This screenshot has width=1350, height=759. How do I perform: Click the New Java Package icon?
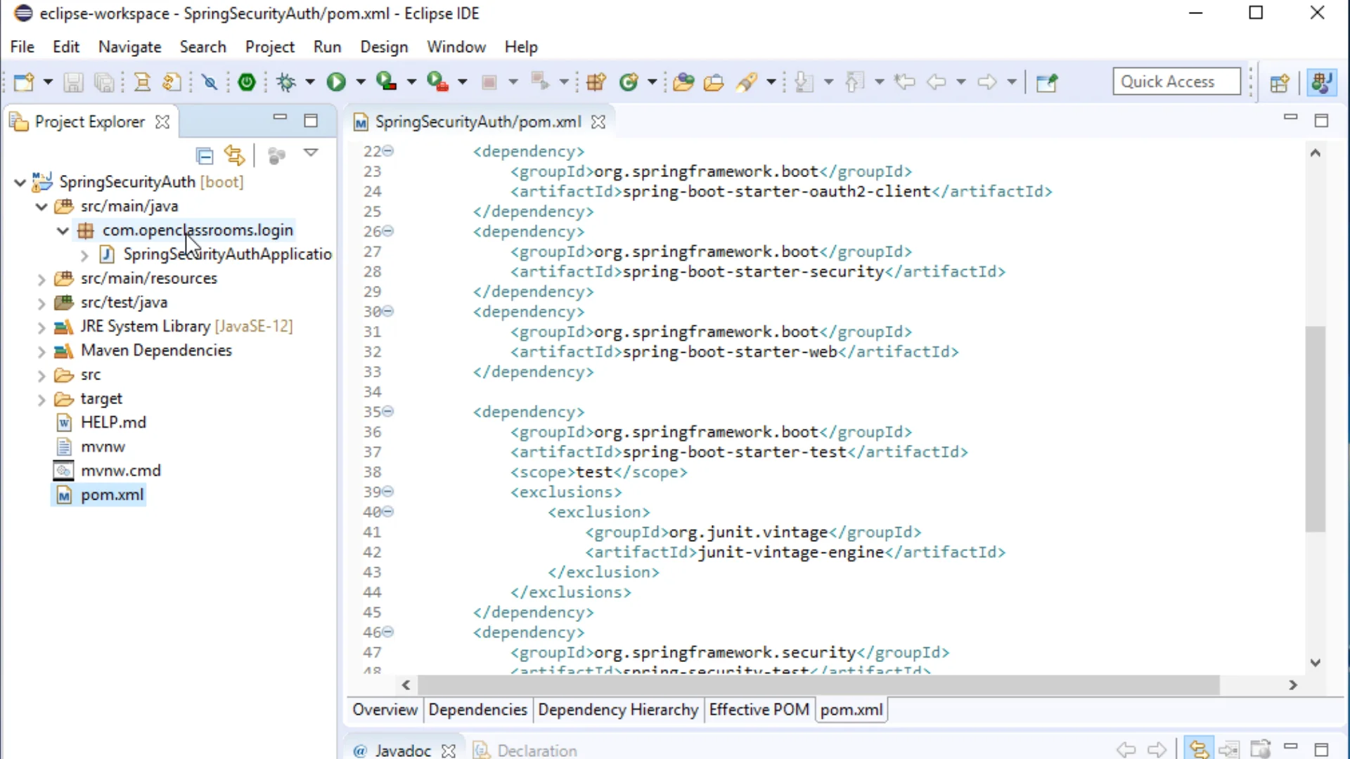point(596,82)
